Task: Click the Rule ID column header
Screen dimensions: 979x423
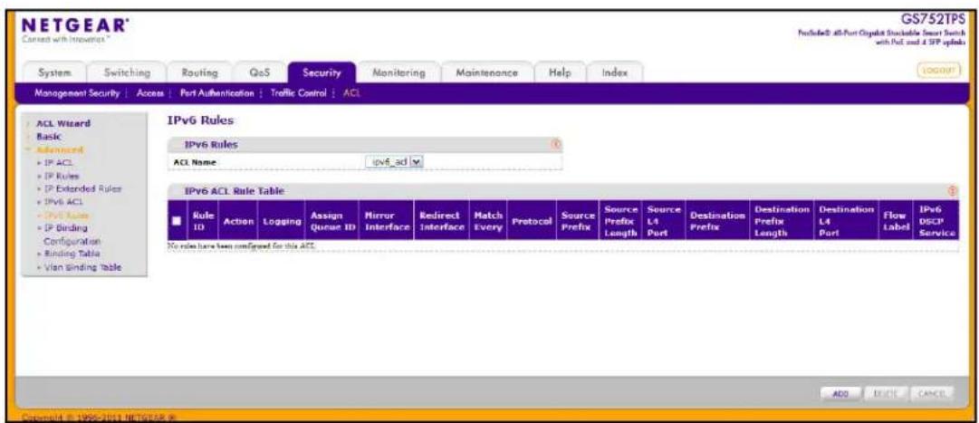Action: tap(202, 221)
